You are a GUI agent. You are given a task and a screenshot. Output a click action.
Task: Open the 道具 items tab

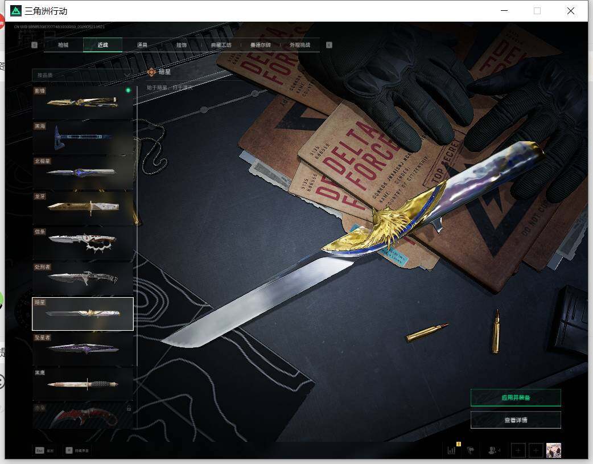pyautogui.click(x=142, y=45)
